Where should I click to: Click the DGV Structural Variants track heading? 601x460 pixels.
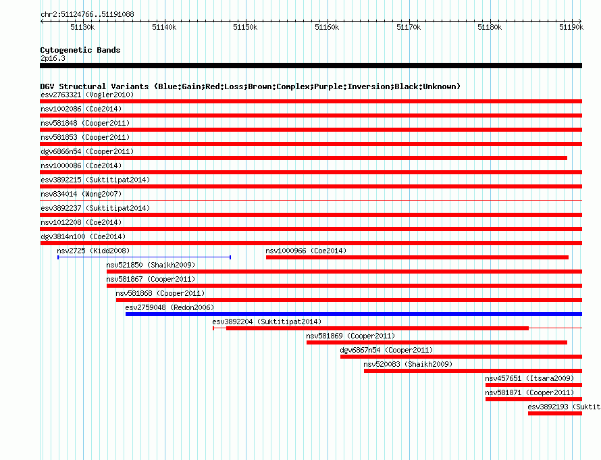pos(251,86)
